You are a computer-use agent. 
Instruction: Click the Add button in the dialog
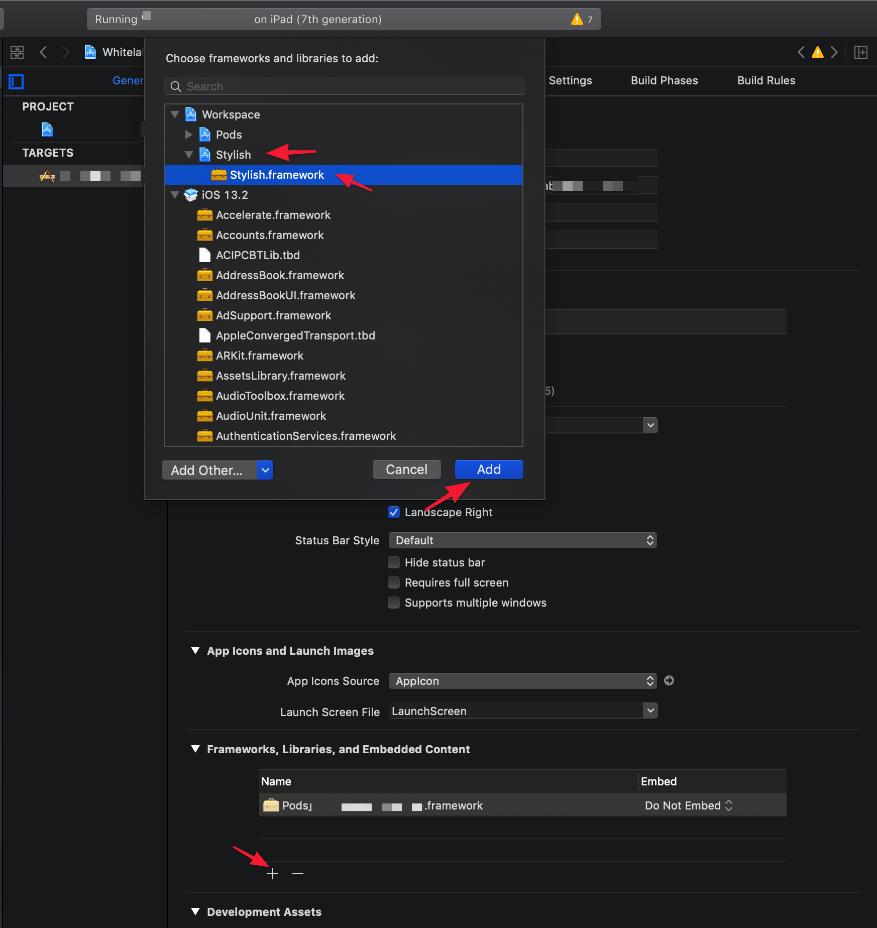[x=489, y=470]
